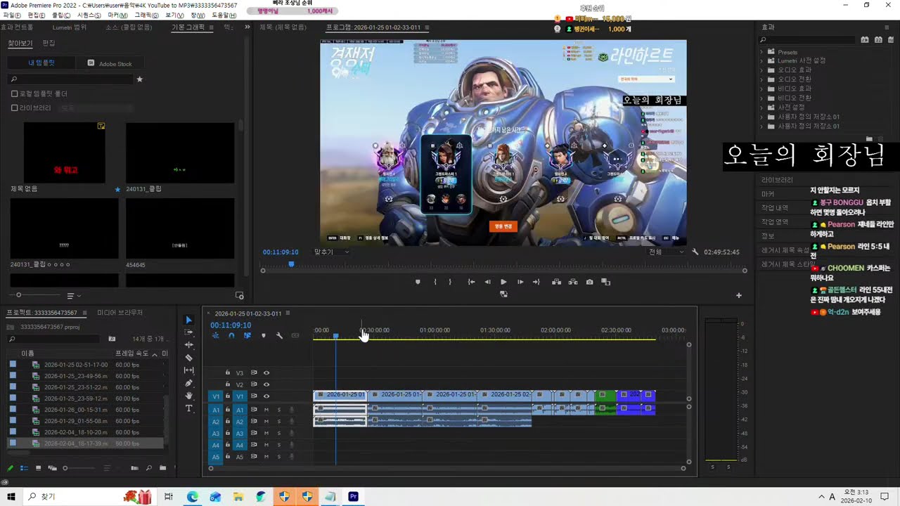This screenshot has width=900, height=506.
Task: Expand the 오디오 전환 folder
Action: coord(761,79)
